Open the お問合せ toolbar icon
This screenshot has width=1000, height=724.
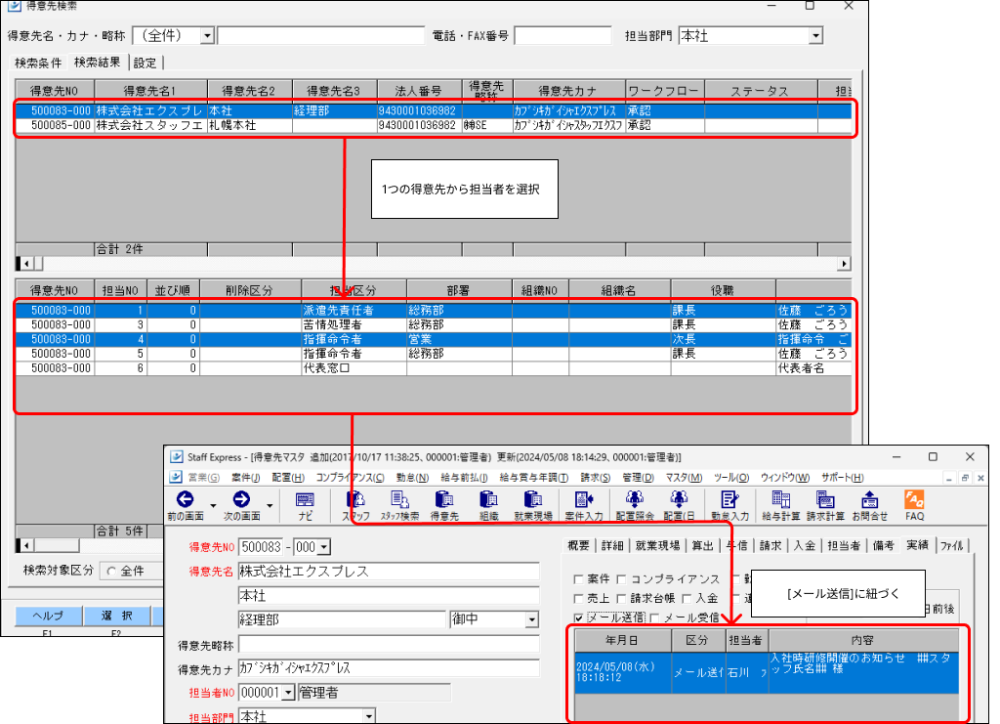(870, 499)
